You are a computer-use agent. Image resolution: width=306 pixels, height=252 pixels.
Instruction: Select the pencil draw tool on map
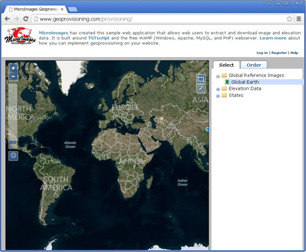click(x=201, y=88)
